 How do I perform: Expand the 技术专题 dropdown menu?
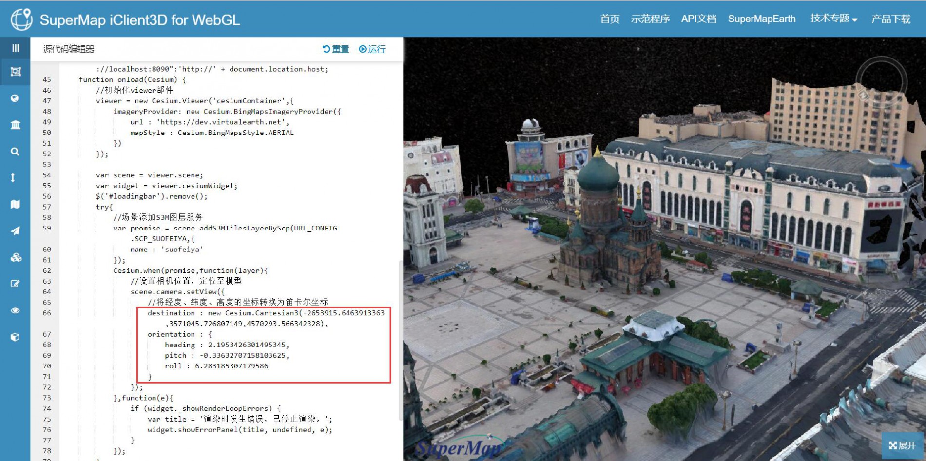pyautogui.click(x=834, y=19)
